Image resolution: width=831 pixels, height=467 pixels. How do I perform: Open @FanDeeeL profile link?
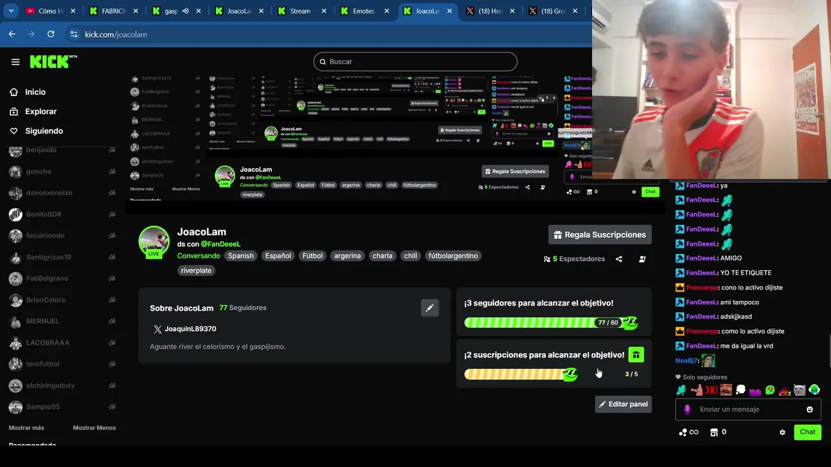pyautogui.click(x=221, y=244)
